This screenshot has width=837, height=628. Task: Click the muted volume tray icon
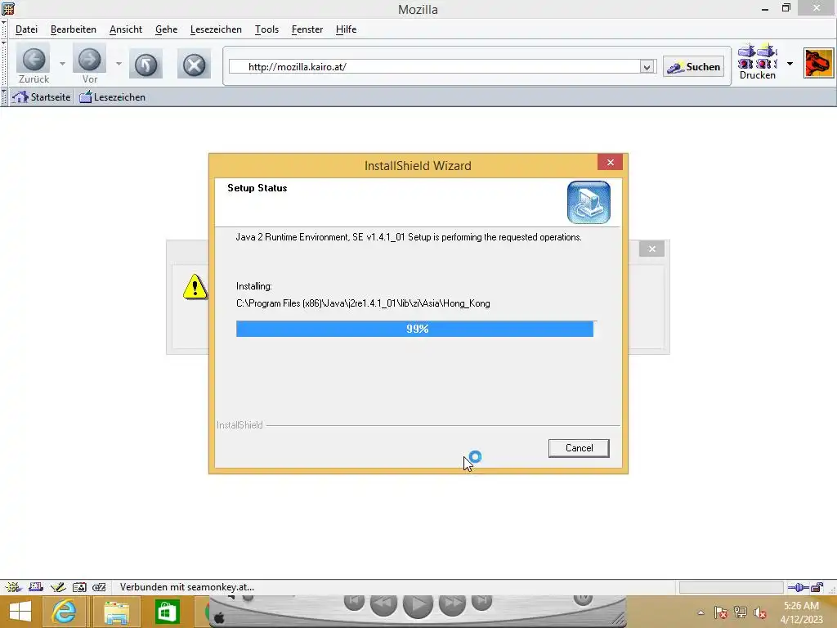coord(759,612)
